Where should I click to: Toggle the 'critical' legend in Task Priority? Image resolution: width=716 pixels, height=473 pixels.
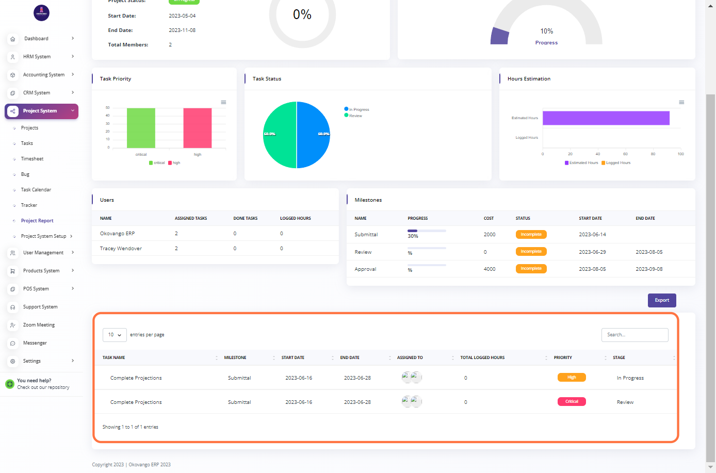(x=157, y=163)
